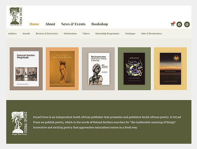Open the Submissions page
Viewport: 197px width, 149px height.
tap(70, 33)
